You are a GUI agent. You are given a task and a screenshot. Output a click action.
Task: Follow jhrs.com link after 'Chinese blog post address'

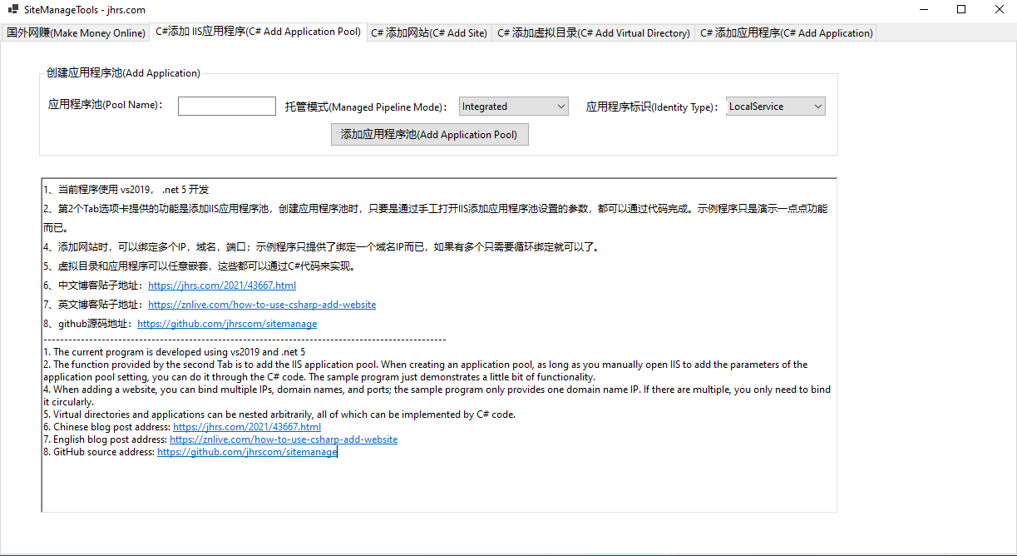(247, 427)
